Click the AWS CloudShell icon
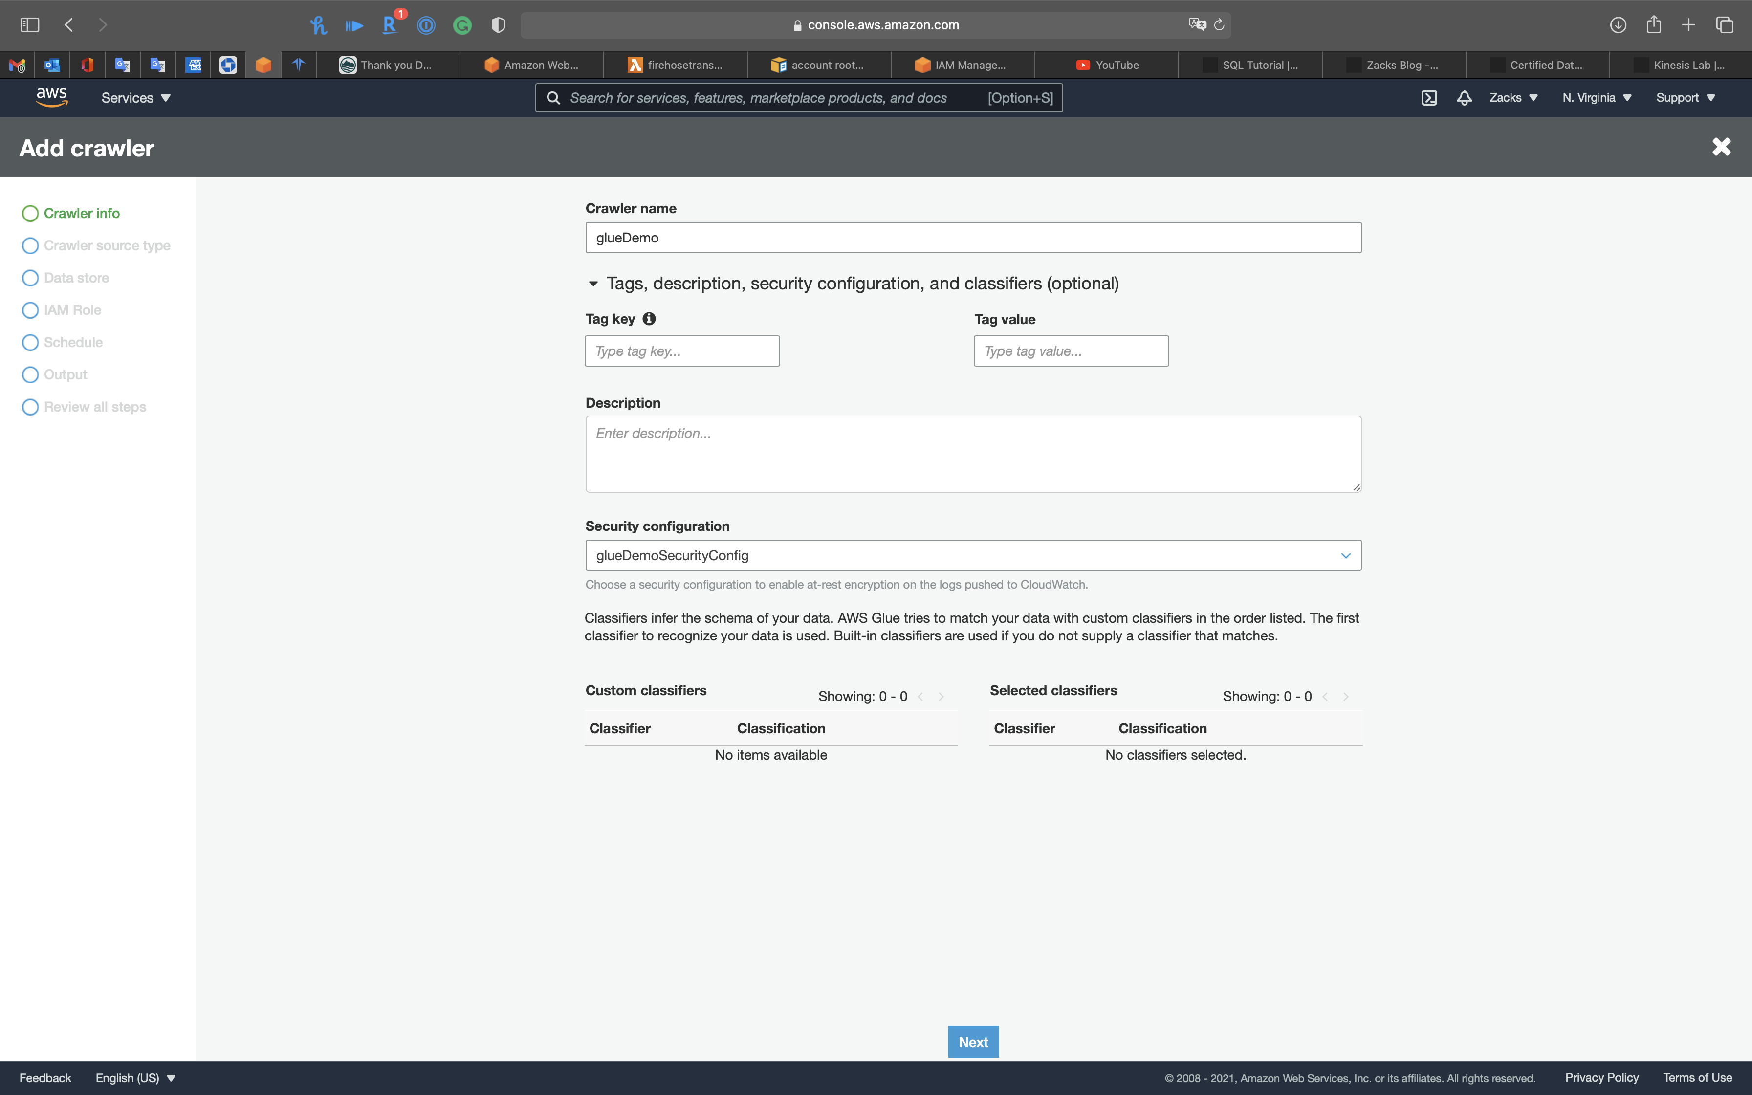Screen dimensions: 1752x1095 point(1428,98)
